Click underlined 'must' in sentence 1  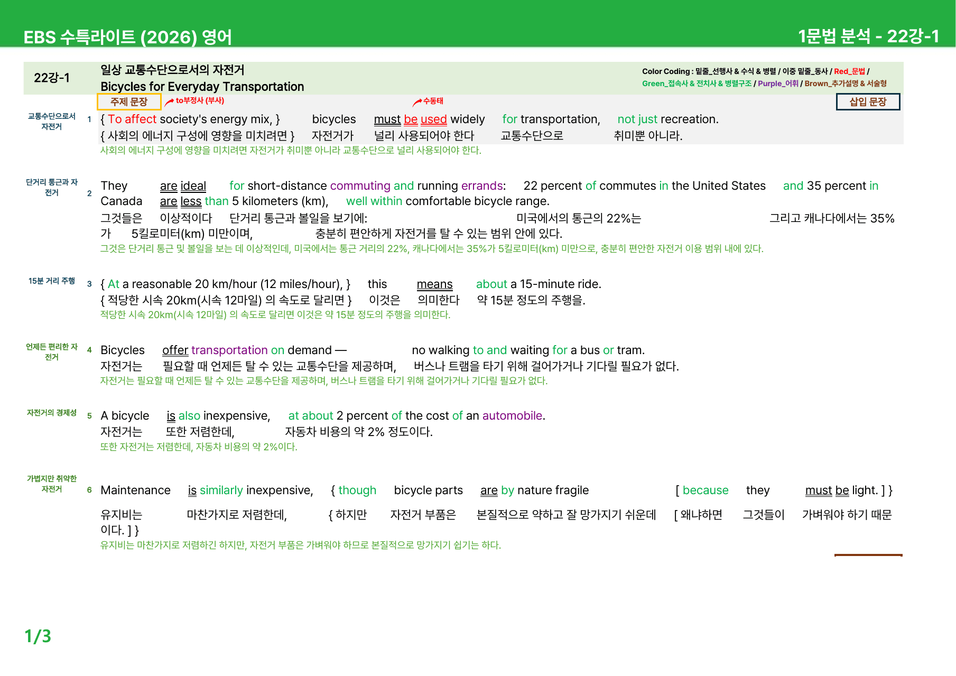coord(387,119)
